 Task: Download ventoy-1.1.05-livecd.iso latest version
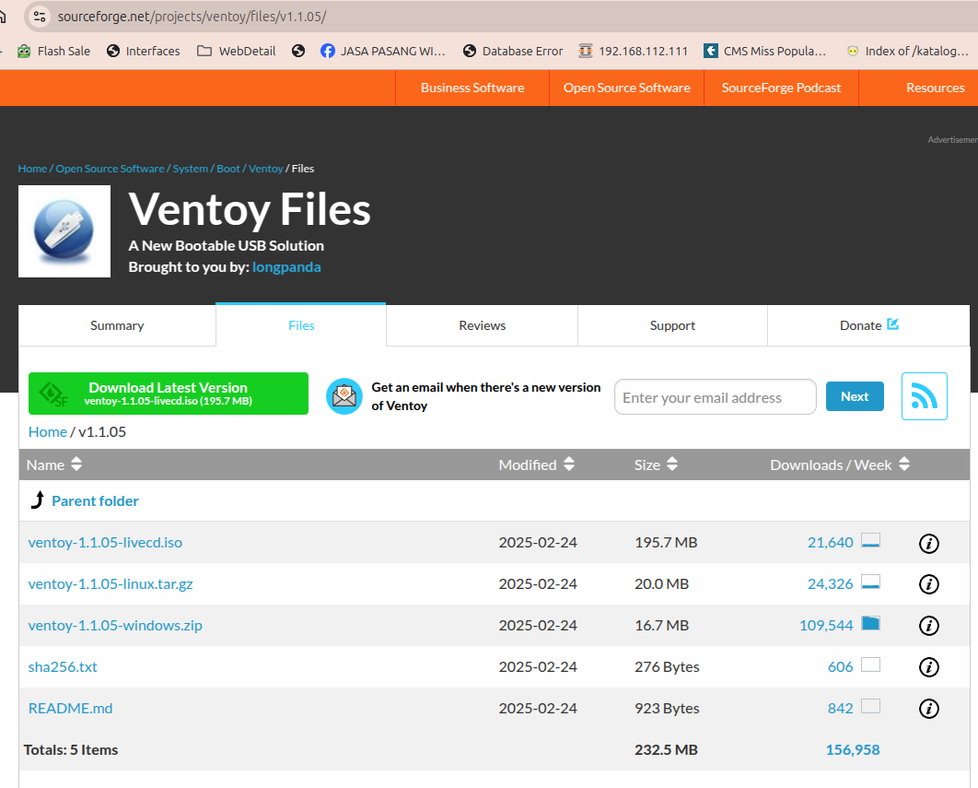pyautogui.click(x=168, y=393)
